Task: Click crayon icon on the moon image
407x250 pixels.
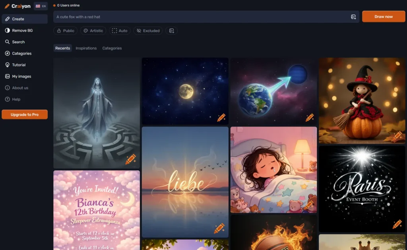Action: coord(221,117)
